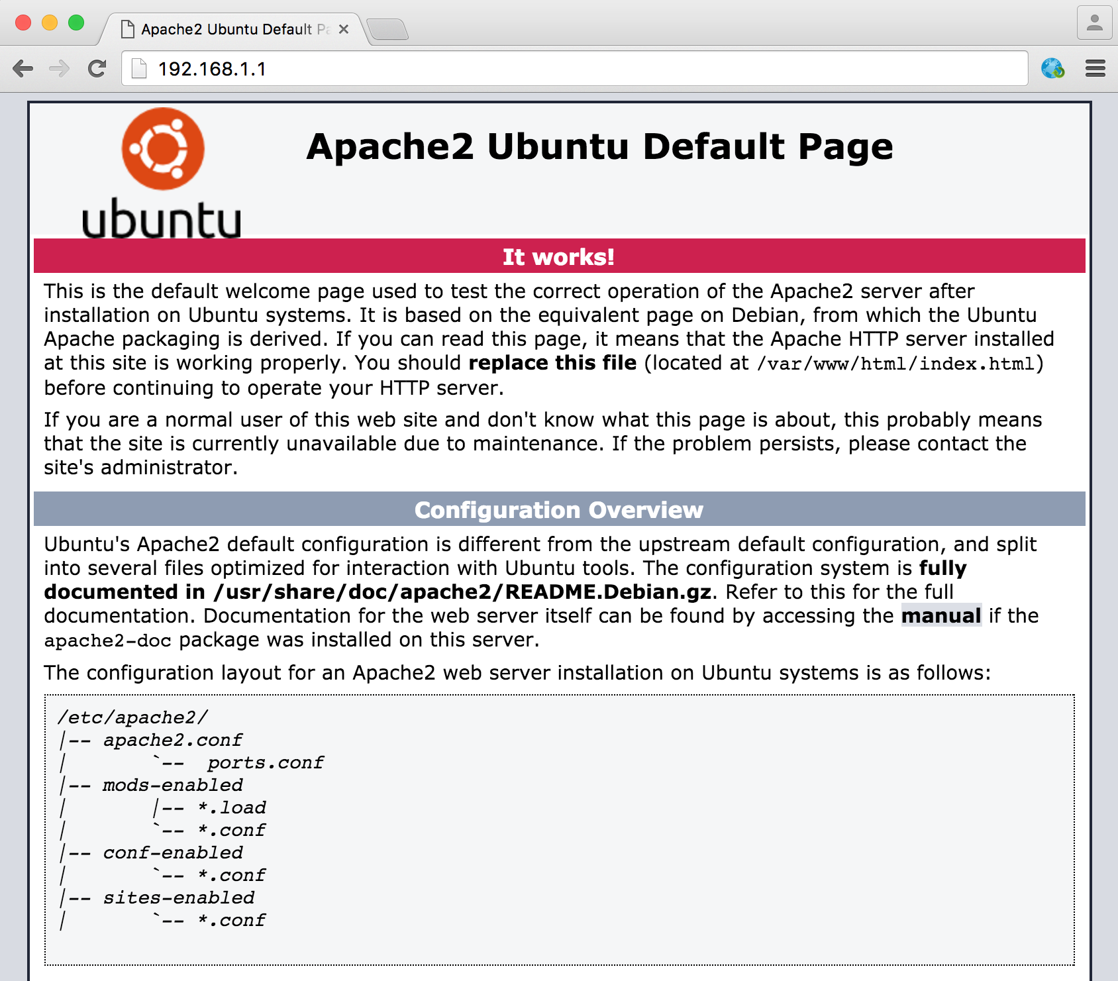Click the globe icon beside the menu
1118x981 pixels.
point(1054,68)
